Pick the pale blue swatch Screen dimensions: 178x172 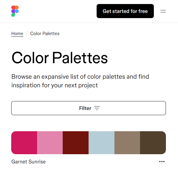(x=102, y=143)
